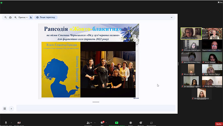Click the green Share Screen button
The width and height of the screenshot is (223, 126).
pos(117,123)
